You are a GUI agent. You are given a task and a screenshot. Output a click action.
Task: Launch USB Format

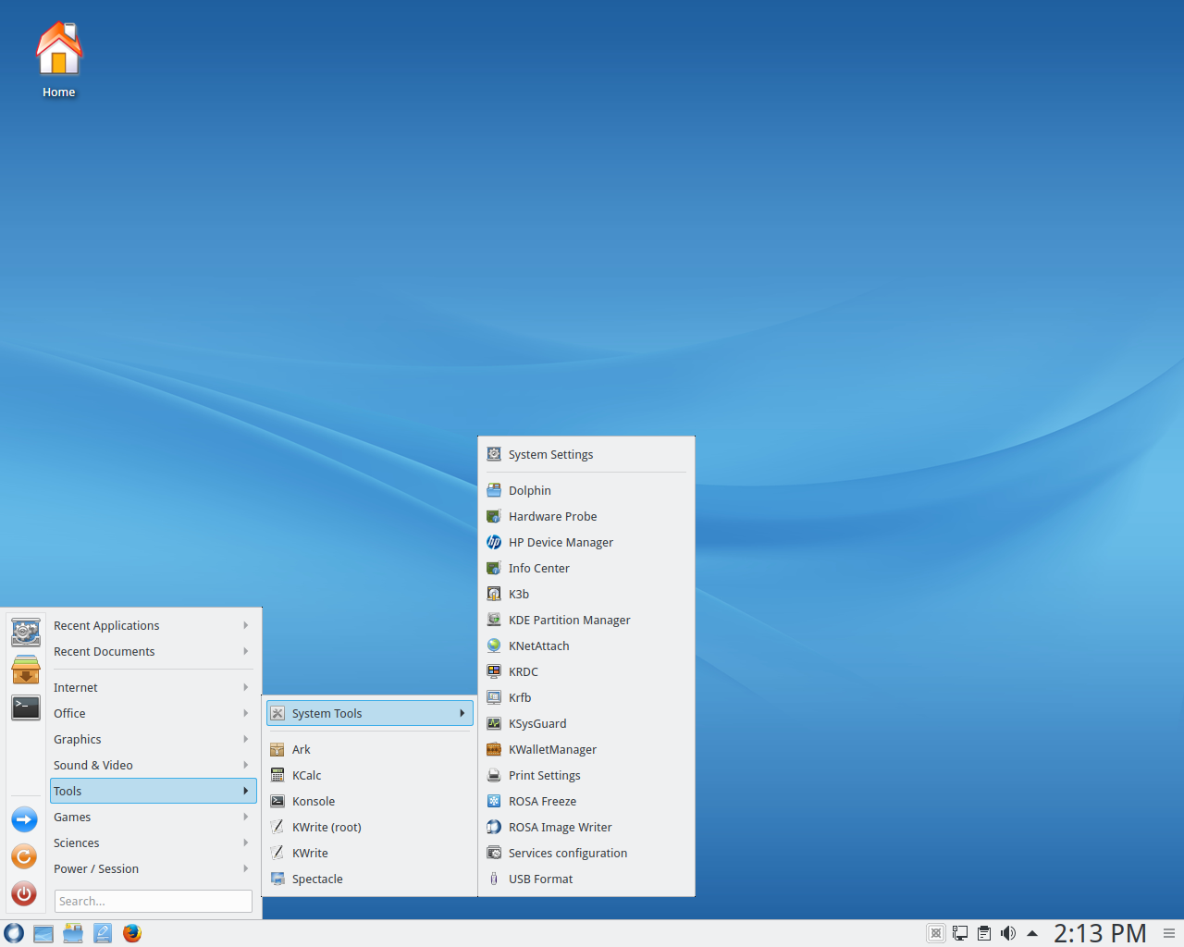click(586, 879)
